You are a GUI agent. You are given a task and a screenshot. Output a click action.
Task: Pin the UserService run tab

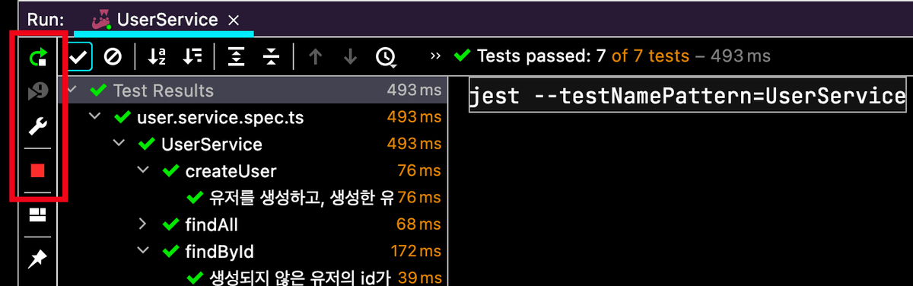(37, 259)
